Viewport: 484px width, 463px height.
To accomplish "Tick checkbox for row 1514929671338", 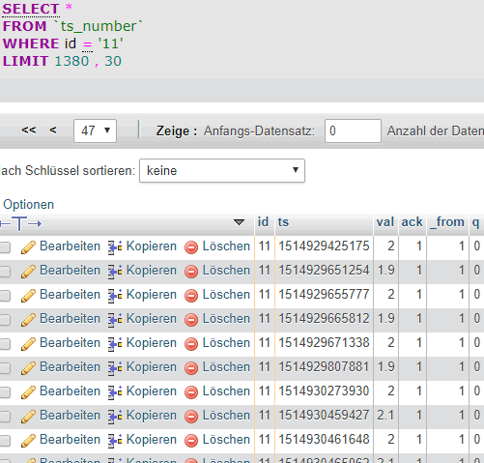I will tap(5, 344).
